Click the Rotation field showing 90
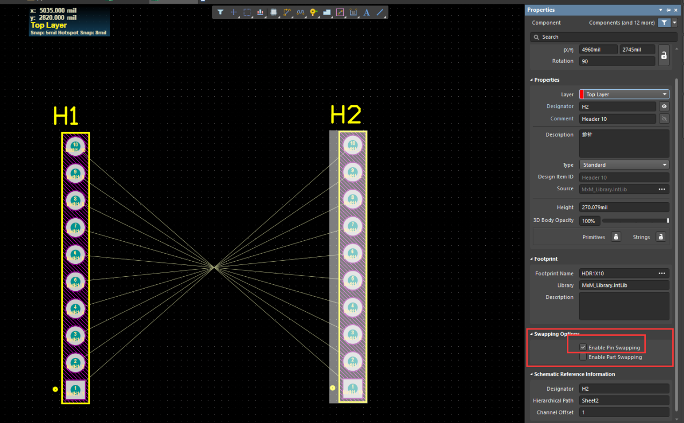The image size is (684, 423). tap(617, 61)
